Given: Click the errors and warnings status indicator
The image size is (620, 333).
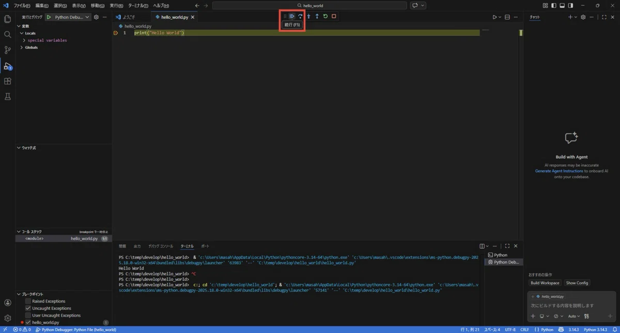Looking at the screenshot, I should (x=22, y=329).
